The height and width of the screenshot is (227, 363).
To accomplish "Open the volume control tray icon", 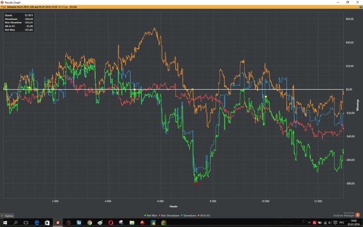I will tap(330, 223).
